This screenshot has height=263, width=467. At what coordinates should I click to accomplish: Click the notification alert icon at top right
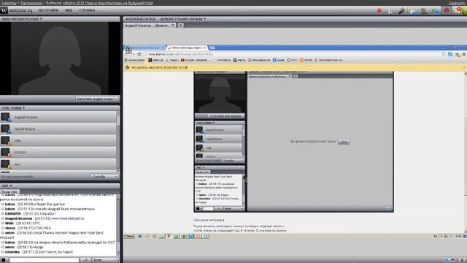tap(458, 10)
